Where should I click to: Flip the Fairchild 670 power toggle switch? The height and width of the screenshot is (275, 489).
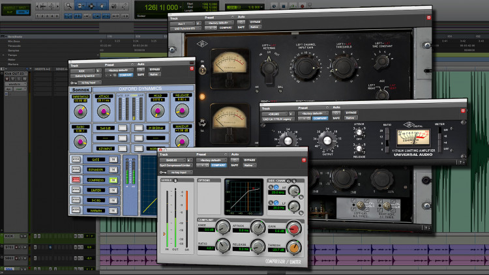click(x=202, y=70)
